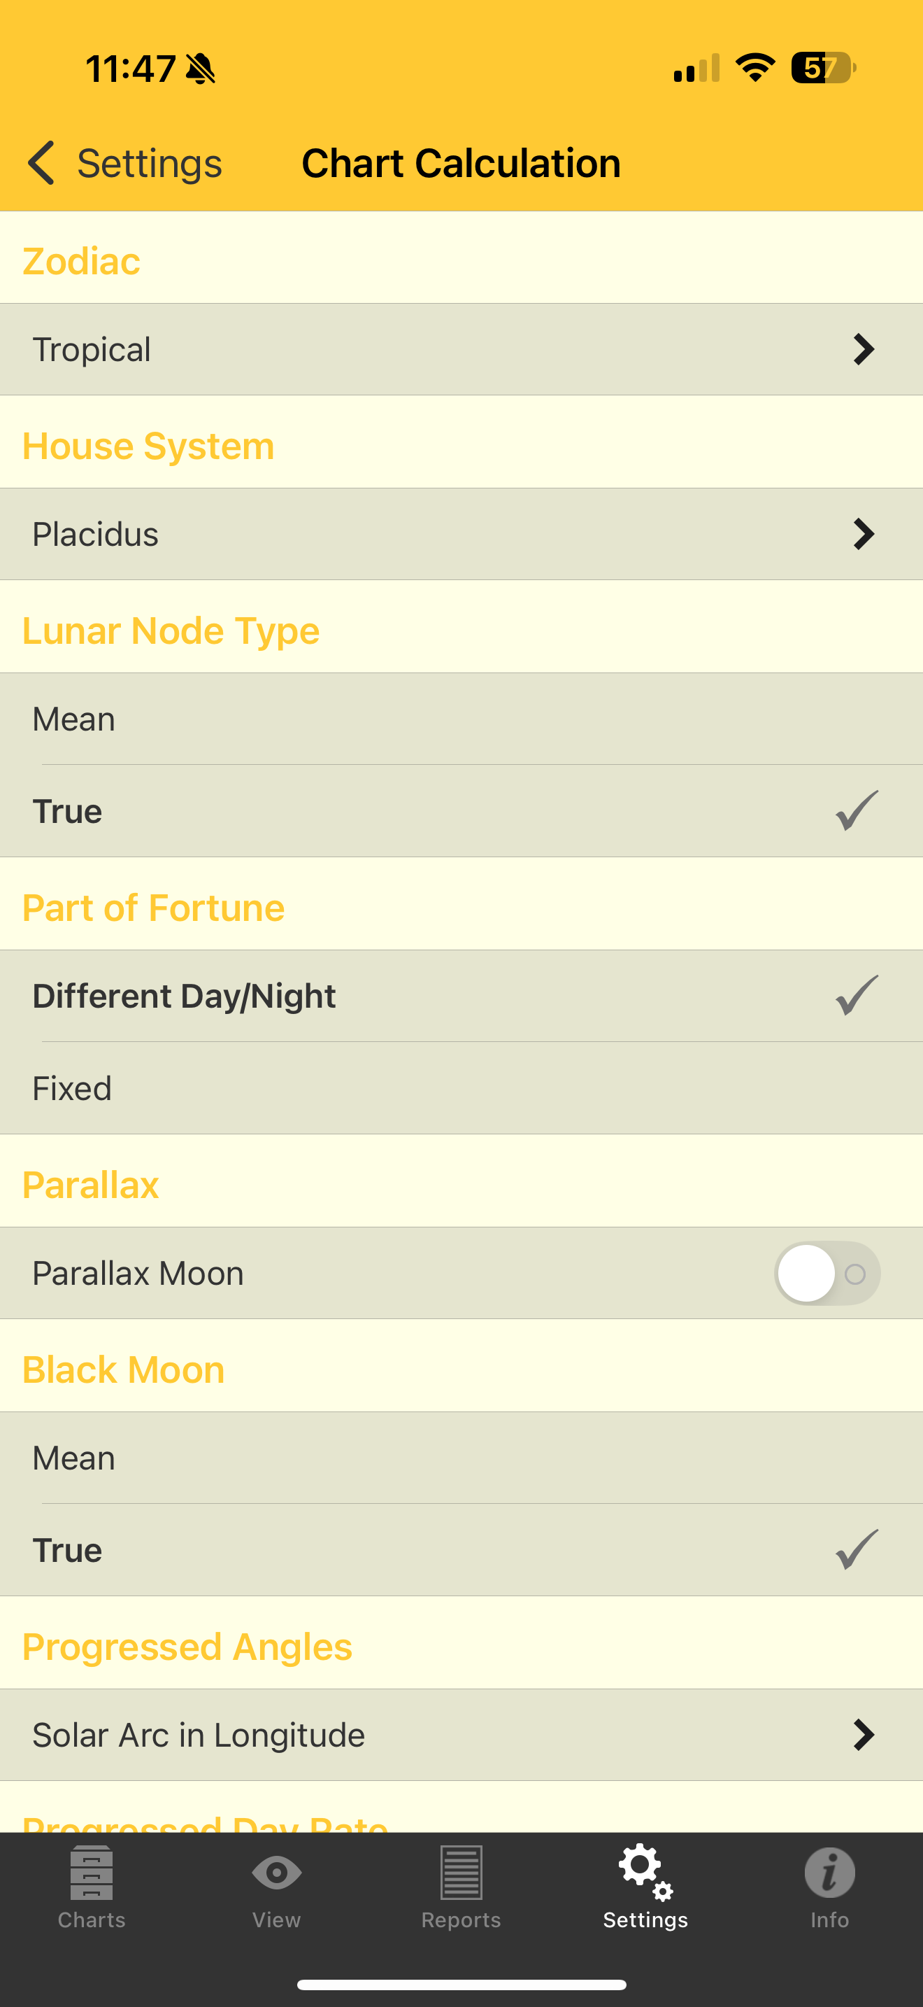Tap the back chevron icon

click(41, 163)
